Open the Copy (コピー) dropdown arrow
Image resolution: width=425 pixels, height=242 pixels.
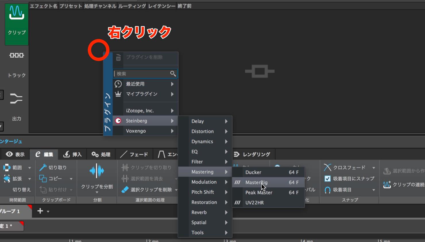71,179
